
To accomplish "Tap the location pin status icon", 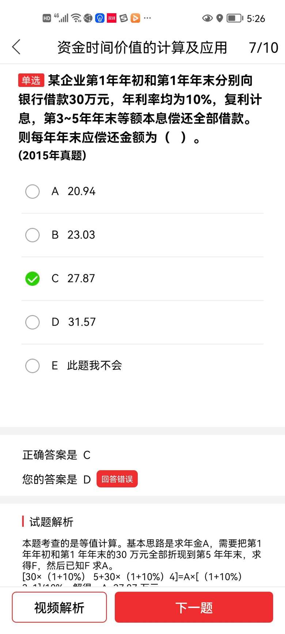I will point(220,18).
